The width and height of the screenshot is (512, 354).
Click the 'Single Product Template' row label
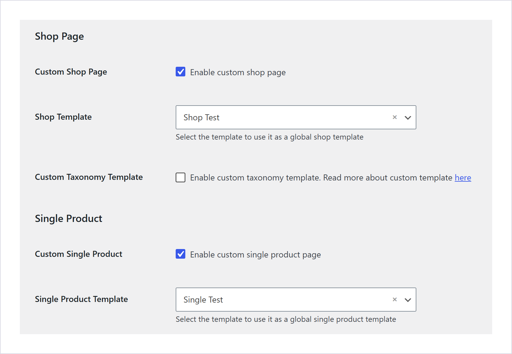click(81, 299)
